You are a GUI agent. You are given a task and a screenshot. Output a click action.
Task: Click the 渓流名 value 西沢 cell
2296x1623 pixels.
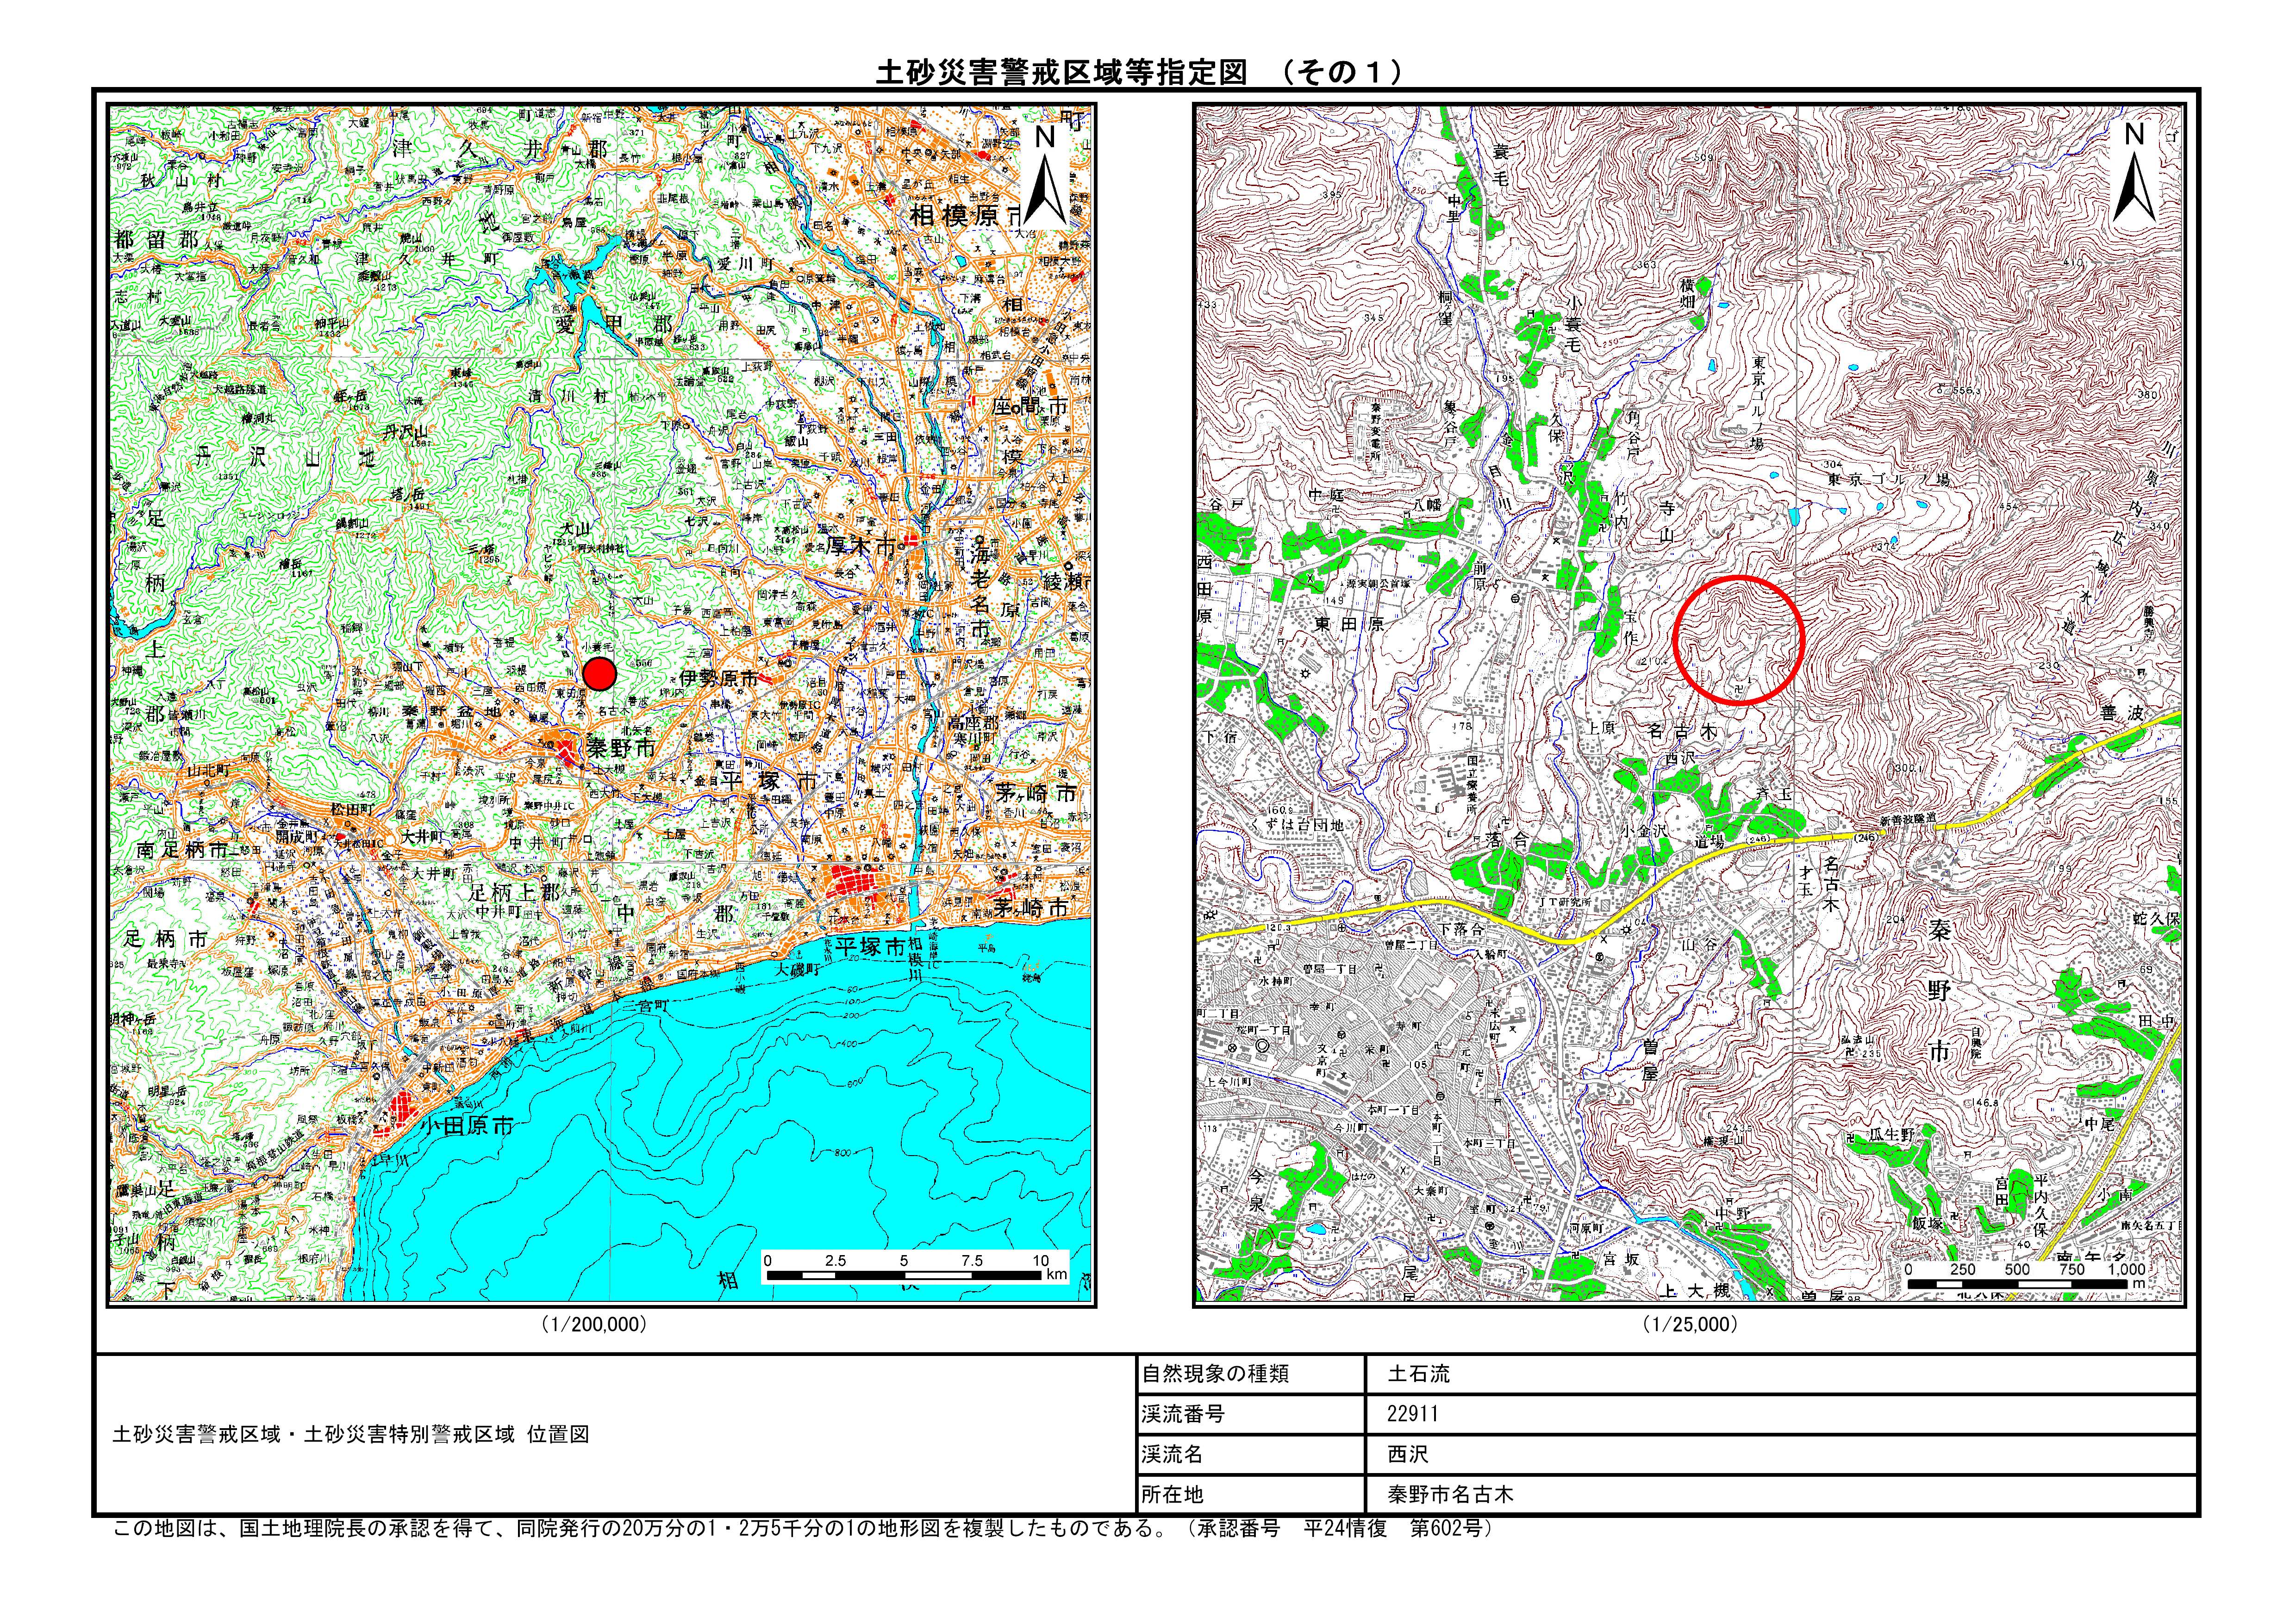[1408, 1455]
